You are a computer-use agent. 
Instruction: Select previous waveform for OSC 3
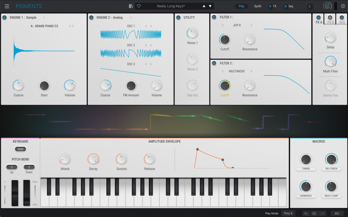click(x=146, y=64)
